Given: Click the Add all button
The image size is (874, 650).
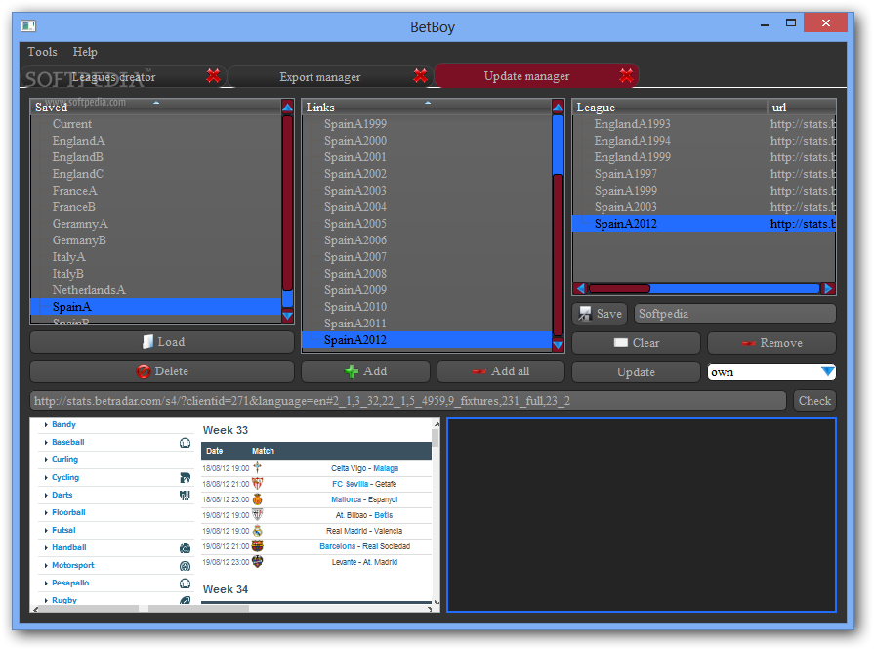Looking at the screenshot, I should (x=501, y=371).
